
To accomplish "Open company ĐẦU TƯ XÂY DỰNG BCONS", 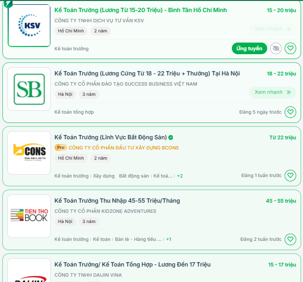I will [x=124, y=148].
